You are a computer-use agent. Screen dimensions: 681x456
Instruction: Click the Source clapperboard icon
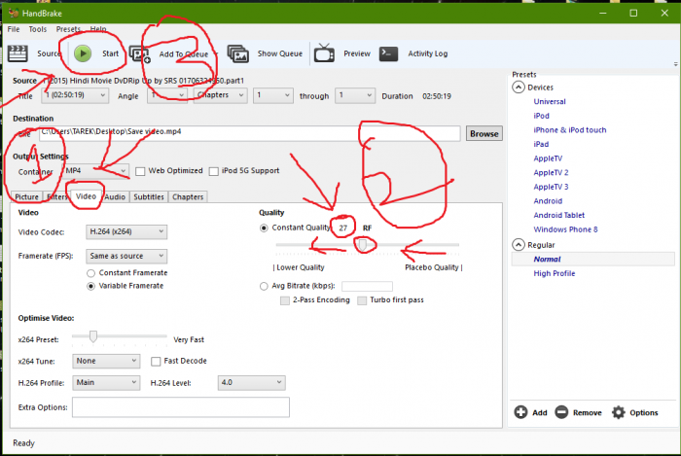click(x=18, y=53)
